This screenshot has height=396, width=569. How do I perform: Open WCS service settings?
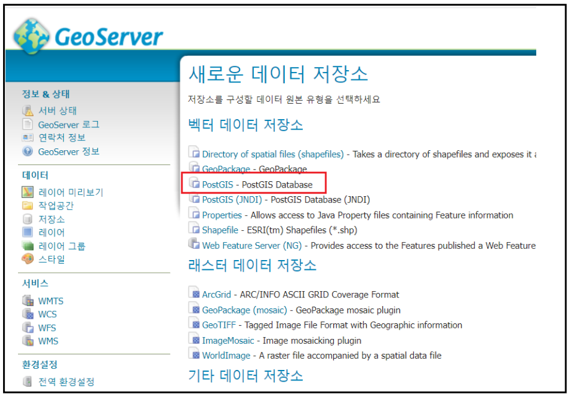(48, 314)
